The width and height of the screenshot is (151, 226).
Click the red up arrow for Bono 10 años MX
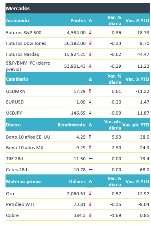pyautogui.click(x=90, y=147)
